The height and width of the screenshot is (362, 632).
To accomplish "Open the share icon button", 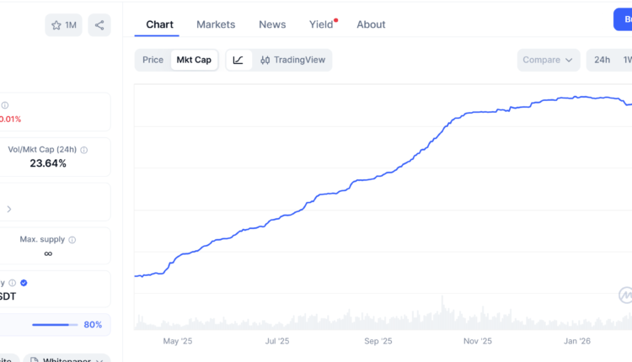I will pyautogui.click(x=99, y=25).
